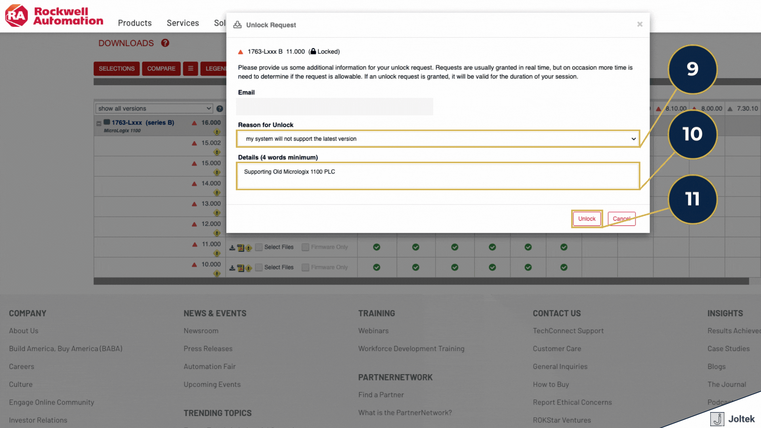Open the Services menu
Viewport: 761px width, 428px height.
click(x=183, y=23)
